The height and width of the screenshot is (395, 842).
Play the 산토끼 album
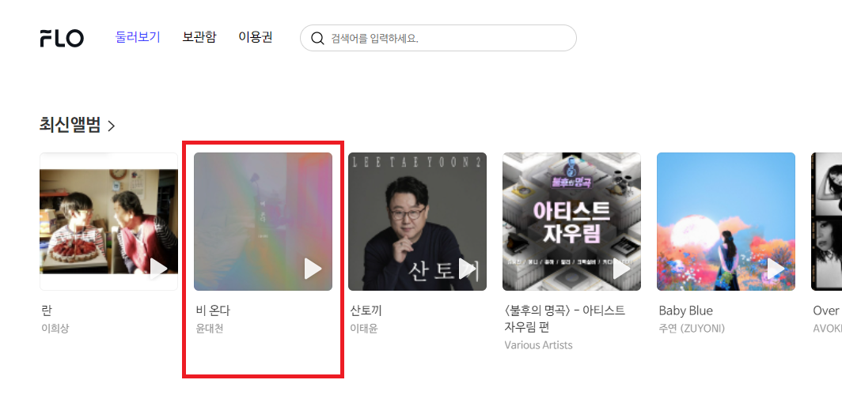(x=467, y=269)
